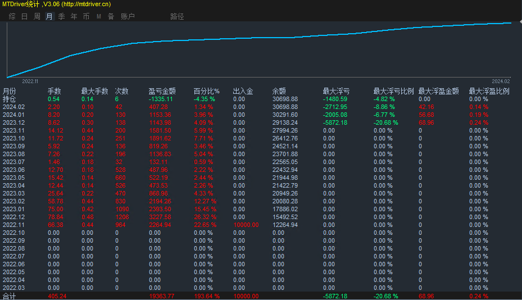The height and width of the screenshot is (300, 522).
Task: Switch to the 季 quarterly tab
Action: click(62, 16)
